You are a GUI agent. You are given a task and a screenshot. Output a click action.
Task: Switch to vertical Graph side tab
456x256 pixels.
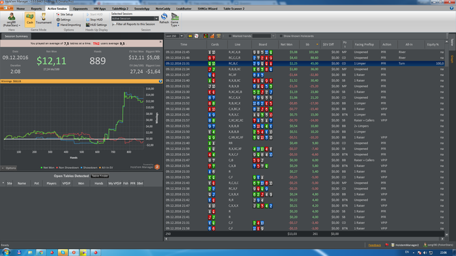[x=452, y=59]
